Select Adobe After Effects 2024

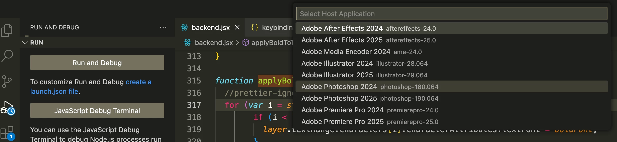click(x=451, y=28)
